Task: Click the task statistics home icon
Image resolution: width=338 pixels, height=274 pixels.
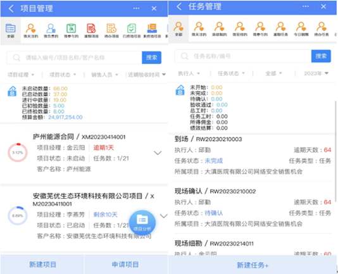Action: pyautogui.click(x=180, y=90)
